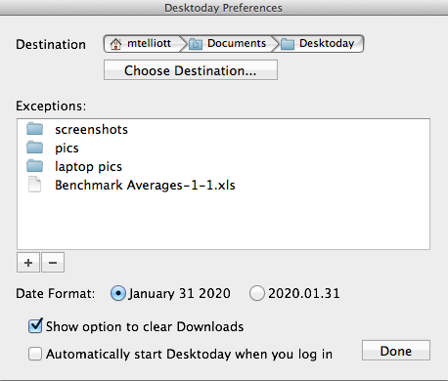Uncheck Show option to clear Downloads
The height and width of the screenshot is (381, 448).
click(35, 326)
